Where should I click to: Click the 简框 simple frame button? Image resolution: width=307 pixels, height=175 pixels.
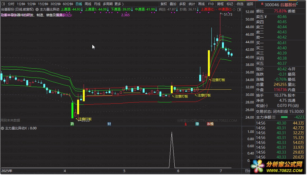220,4
